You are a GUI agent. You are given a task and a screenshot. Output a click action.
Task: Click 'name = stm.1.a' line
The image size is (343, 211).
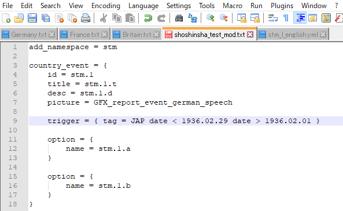coord(98,149)
